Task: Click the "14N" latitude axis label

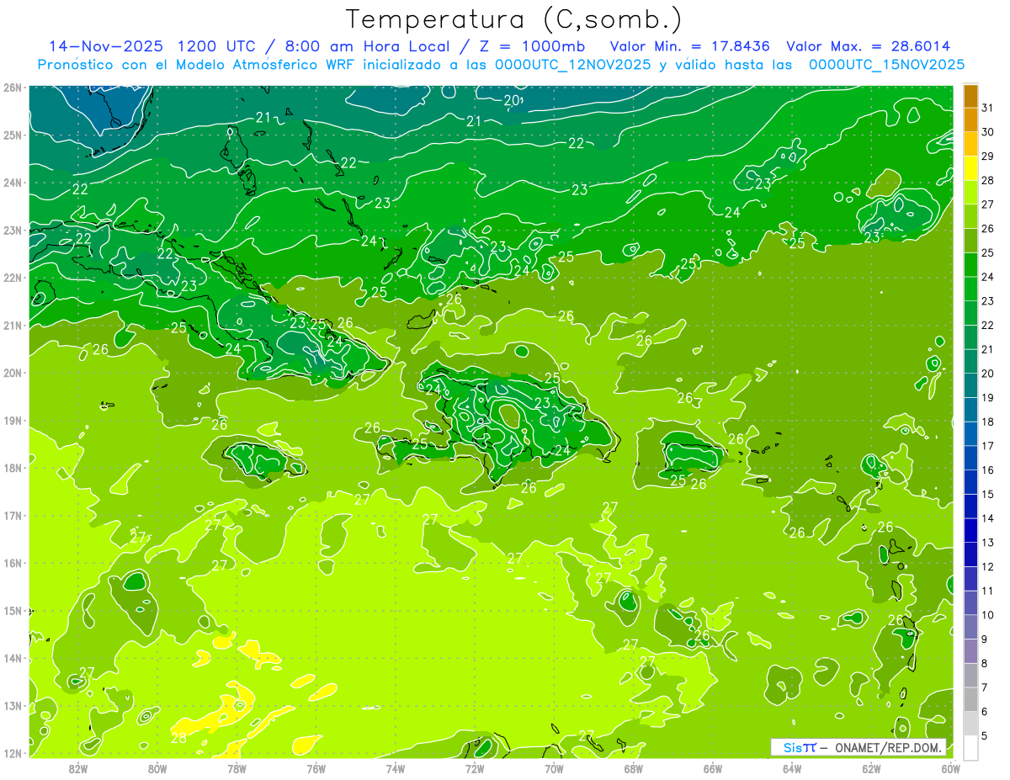Action: [13, 658]
